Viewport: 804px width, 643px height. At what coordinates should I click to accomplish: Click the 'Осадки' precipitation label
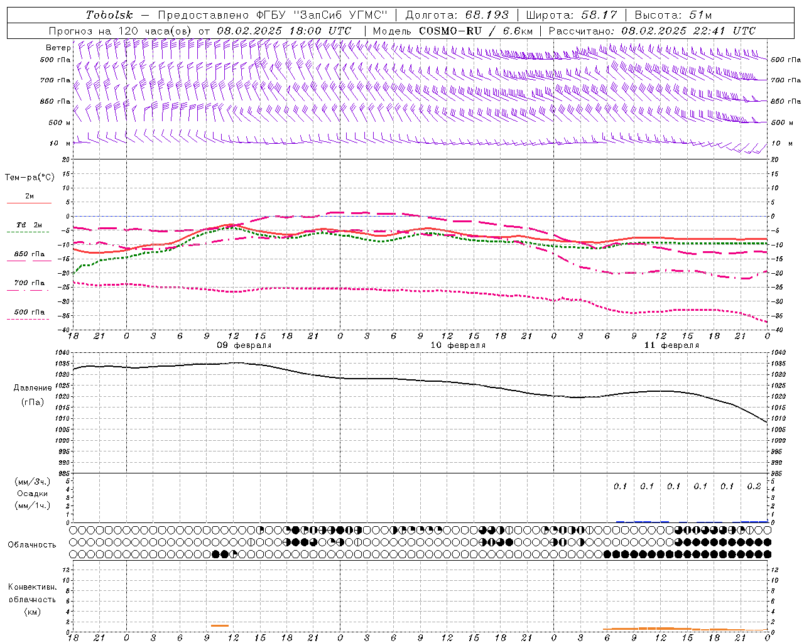32,494
